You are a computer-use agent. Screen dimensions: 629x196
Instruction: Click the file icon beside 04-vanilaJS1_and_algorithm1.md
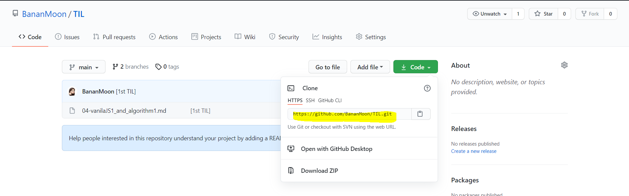click(72, 111)
